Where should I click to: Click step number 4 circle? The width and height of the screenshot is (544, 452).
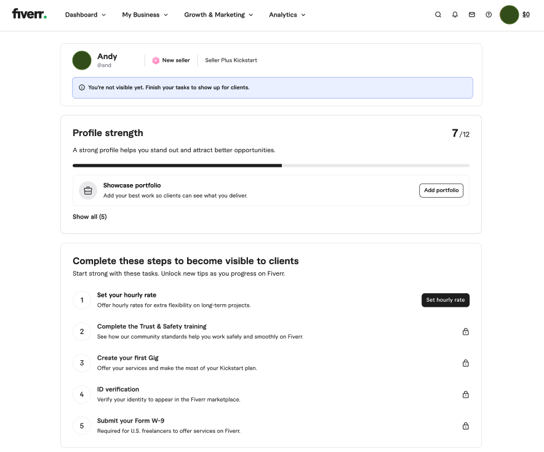[82, 394]
